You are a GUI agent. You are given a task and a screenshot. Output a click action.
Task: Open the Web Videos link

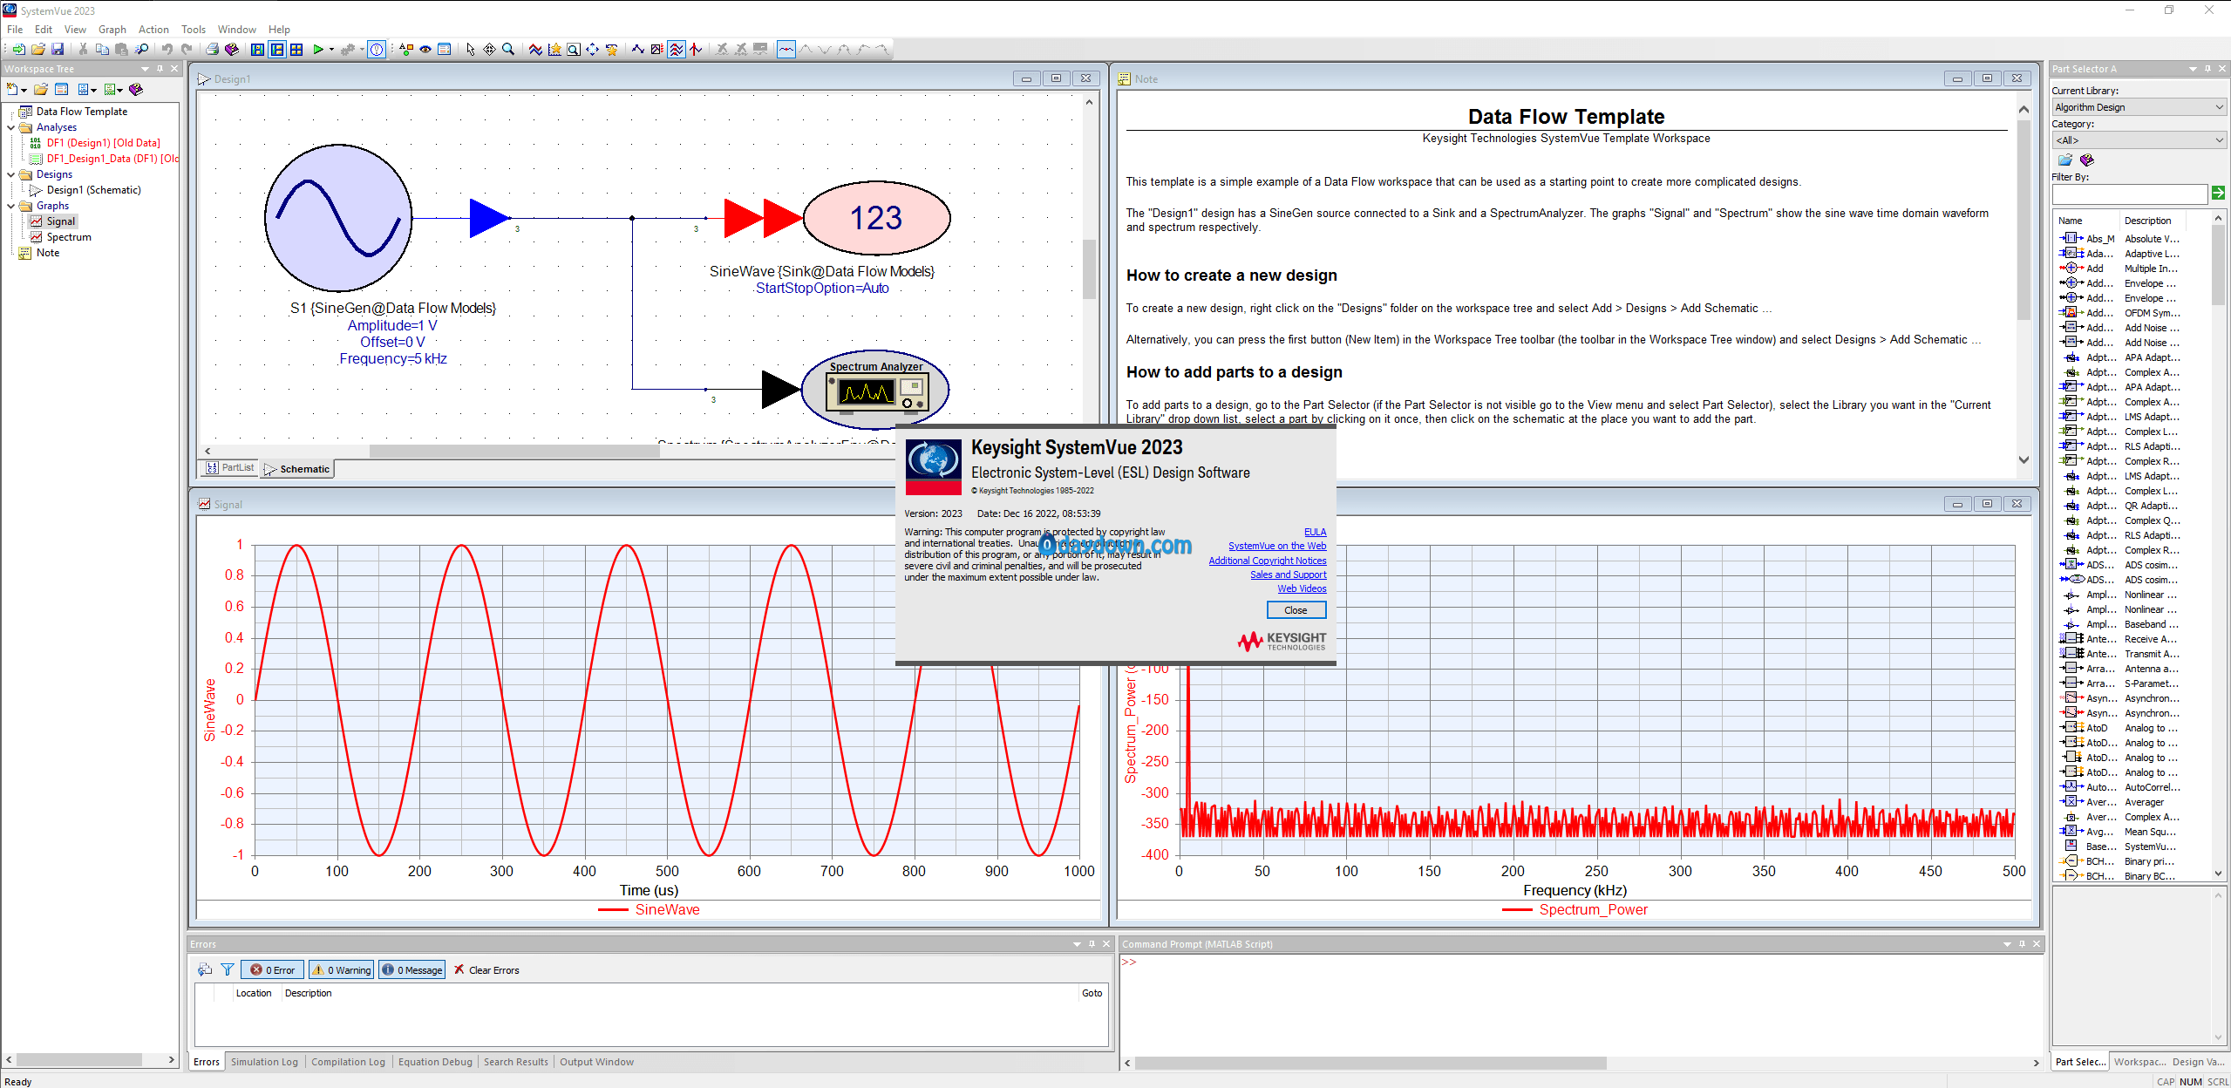(x=1302, y=588)
